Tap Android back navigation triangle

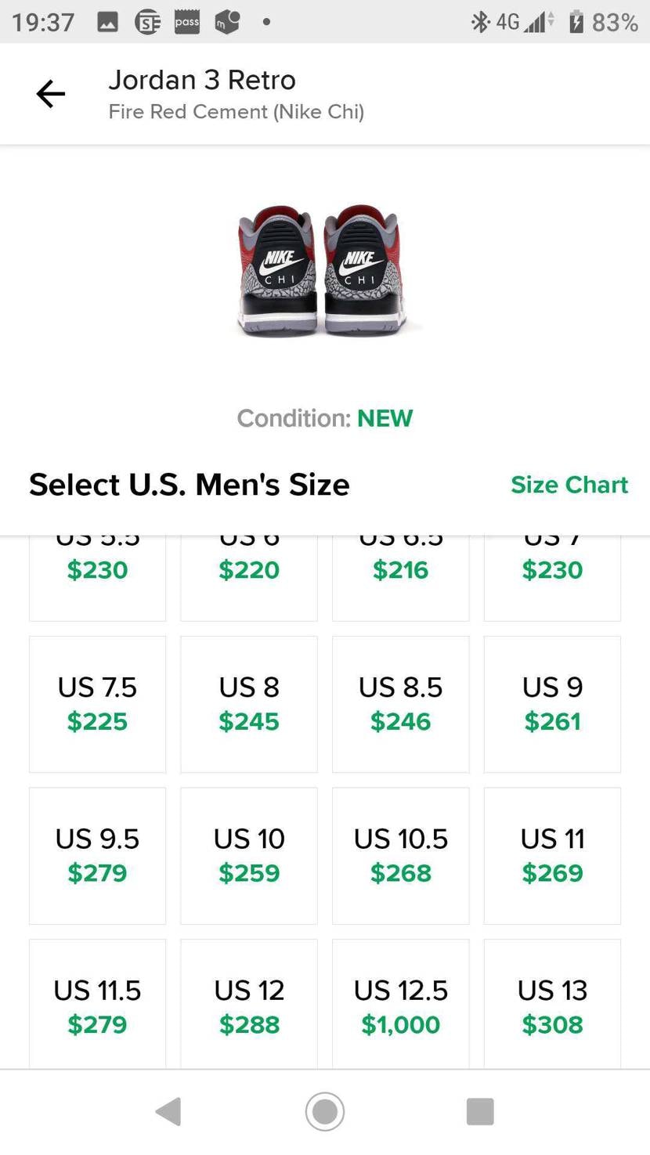click(169, 1111)
